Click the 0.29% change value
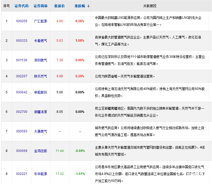 (x=80, y=76)
